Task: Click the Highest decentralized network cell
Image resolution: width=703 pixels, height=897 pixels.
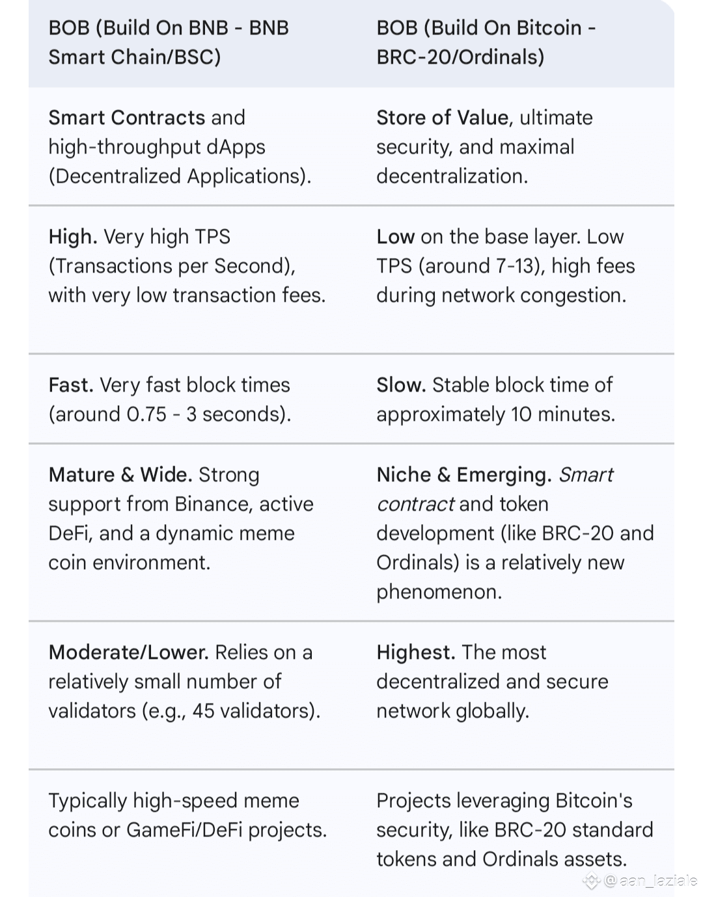Action: point(492,681)
